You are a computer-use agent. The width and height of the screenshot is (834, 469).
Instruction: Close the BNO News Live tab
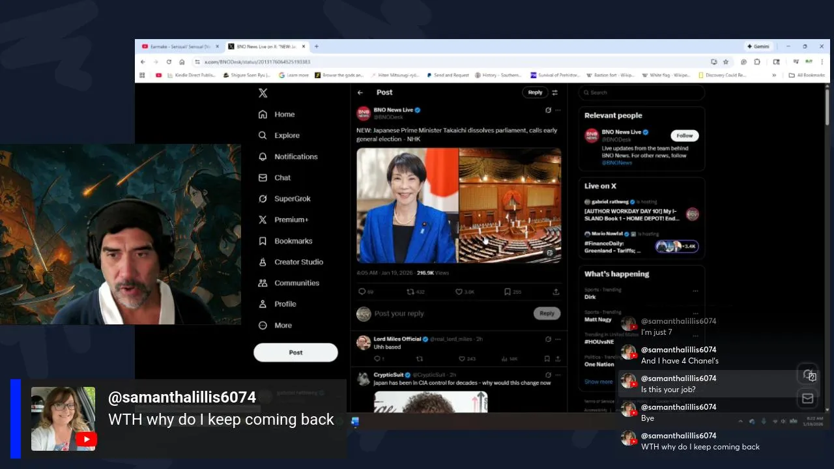303,47
